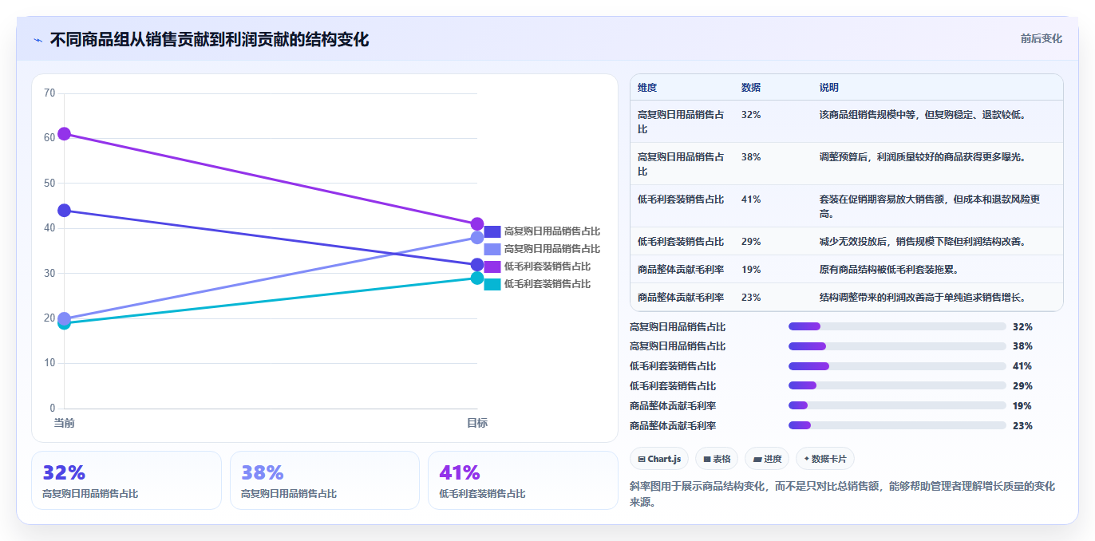Click the 数据卡片 tag chip
Screen dimensions: 1095x541
coord(825,459)
